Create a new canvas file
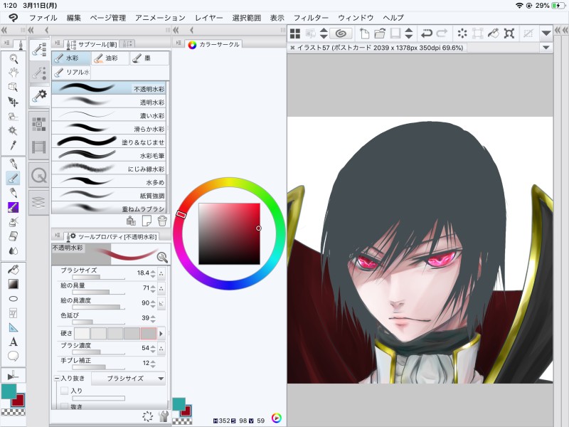The image size is (569, 427). click(364, 33)
